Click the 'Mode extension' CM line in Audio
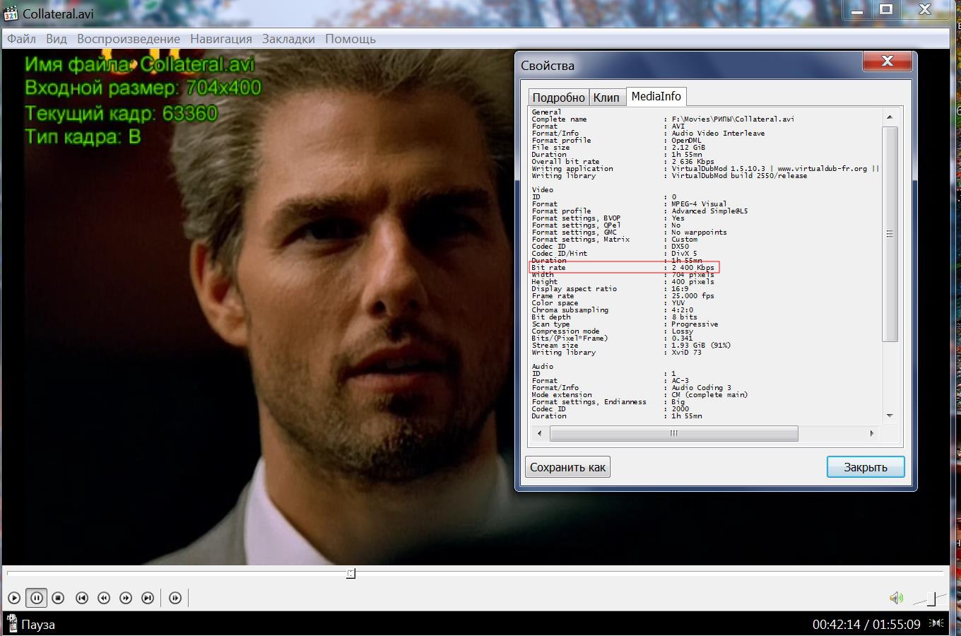Image resolution: width=961 pixels, height=636 pixels. [639, 395]
